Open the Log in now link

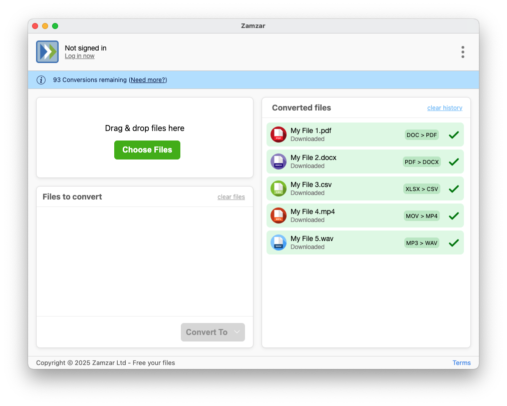pos(80,56)
